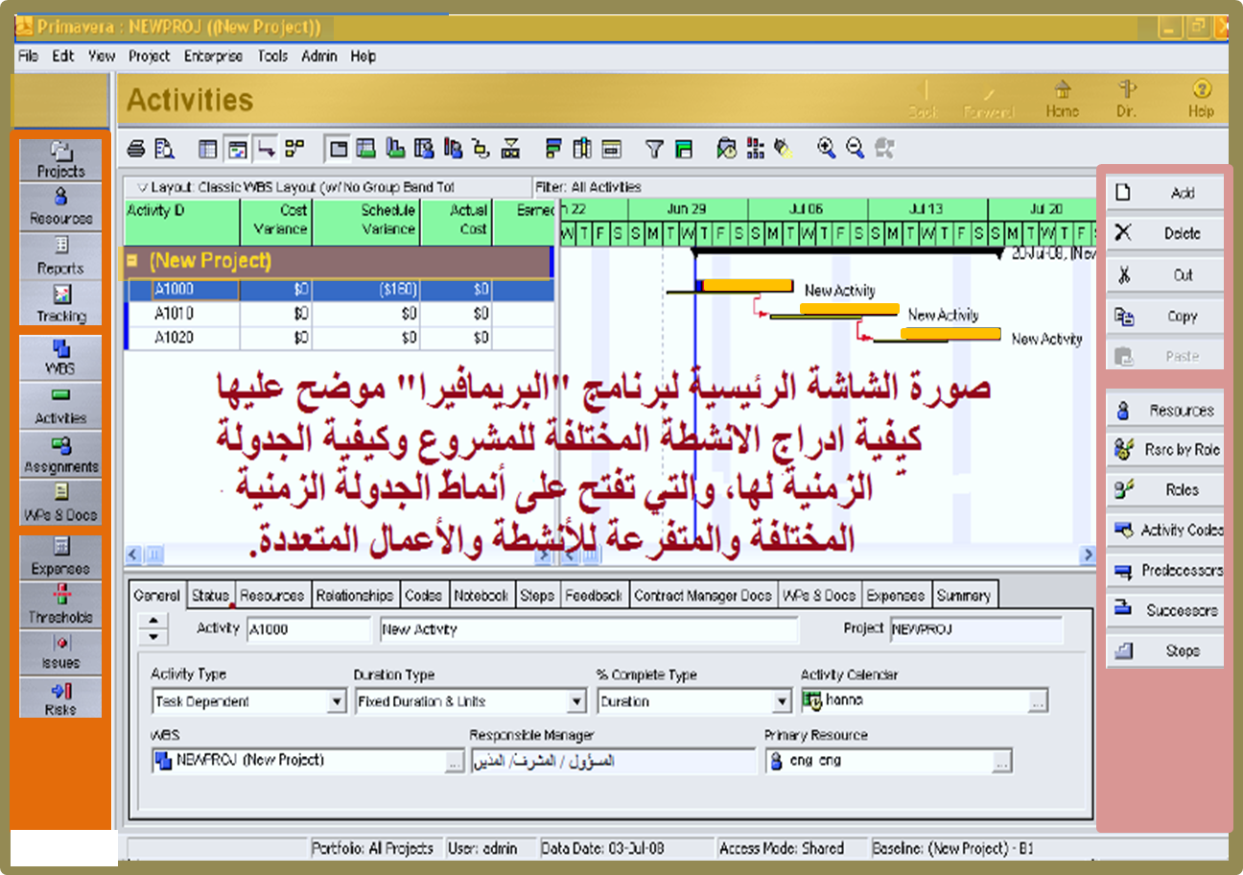The width and height of the screenshot is (1243, 875).
Task: Switch to the Notebook tab
Action: coord(481,596)
